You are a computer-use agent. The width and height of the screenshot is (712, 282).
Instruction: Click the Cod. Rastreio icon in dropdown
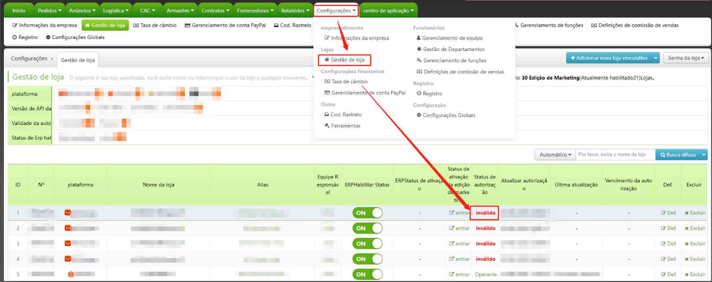pos(327,115)
